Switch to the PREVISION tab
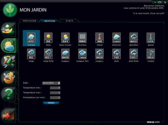The image size is (168, 125). click(29, 21)
